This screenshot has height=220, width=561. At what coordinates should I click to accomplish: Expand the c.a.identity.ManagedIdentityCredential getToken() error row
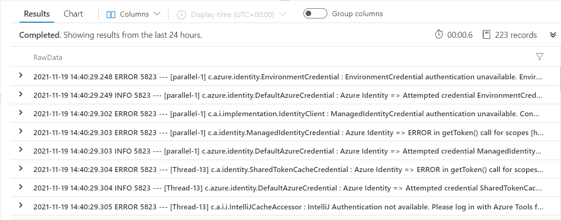21,131
